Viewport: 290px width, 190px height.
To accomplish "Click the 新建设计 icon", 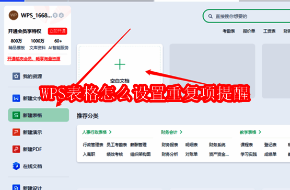I will (x=16, y=187).
